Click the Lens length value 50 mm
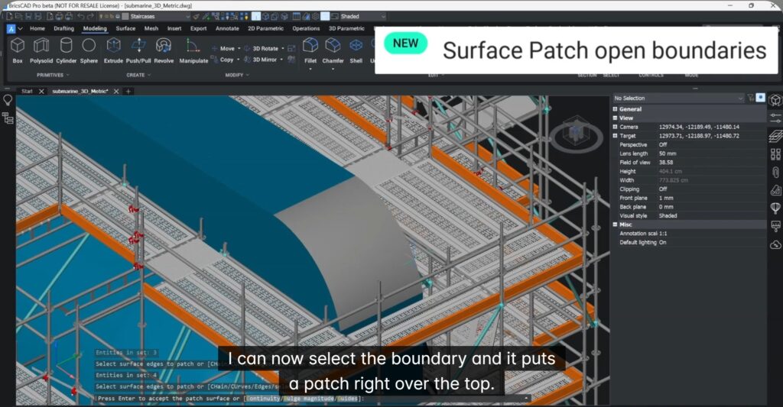The width and height of the screenshot is (783, 407). 667,153
